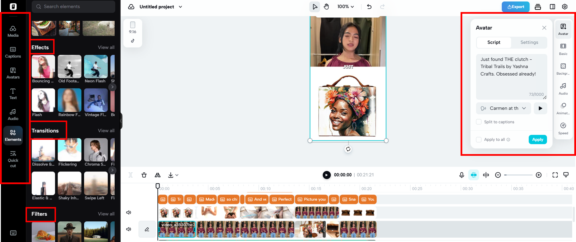This screenshot has height=242, width=576.
Task: Preview the avatar voice with play button
Action: click(540, 108)
